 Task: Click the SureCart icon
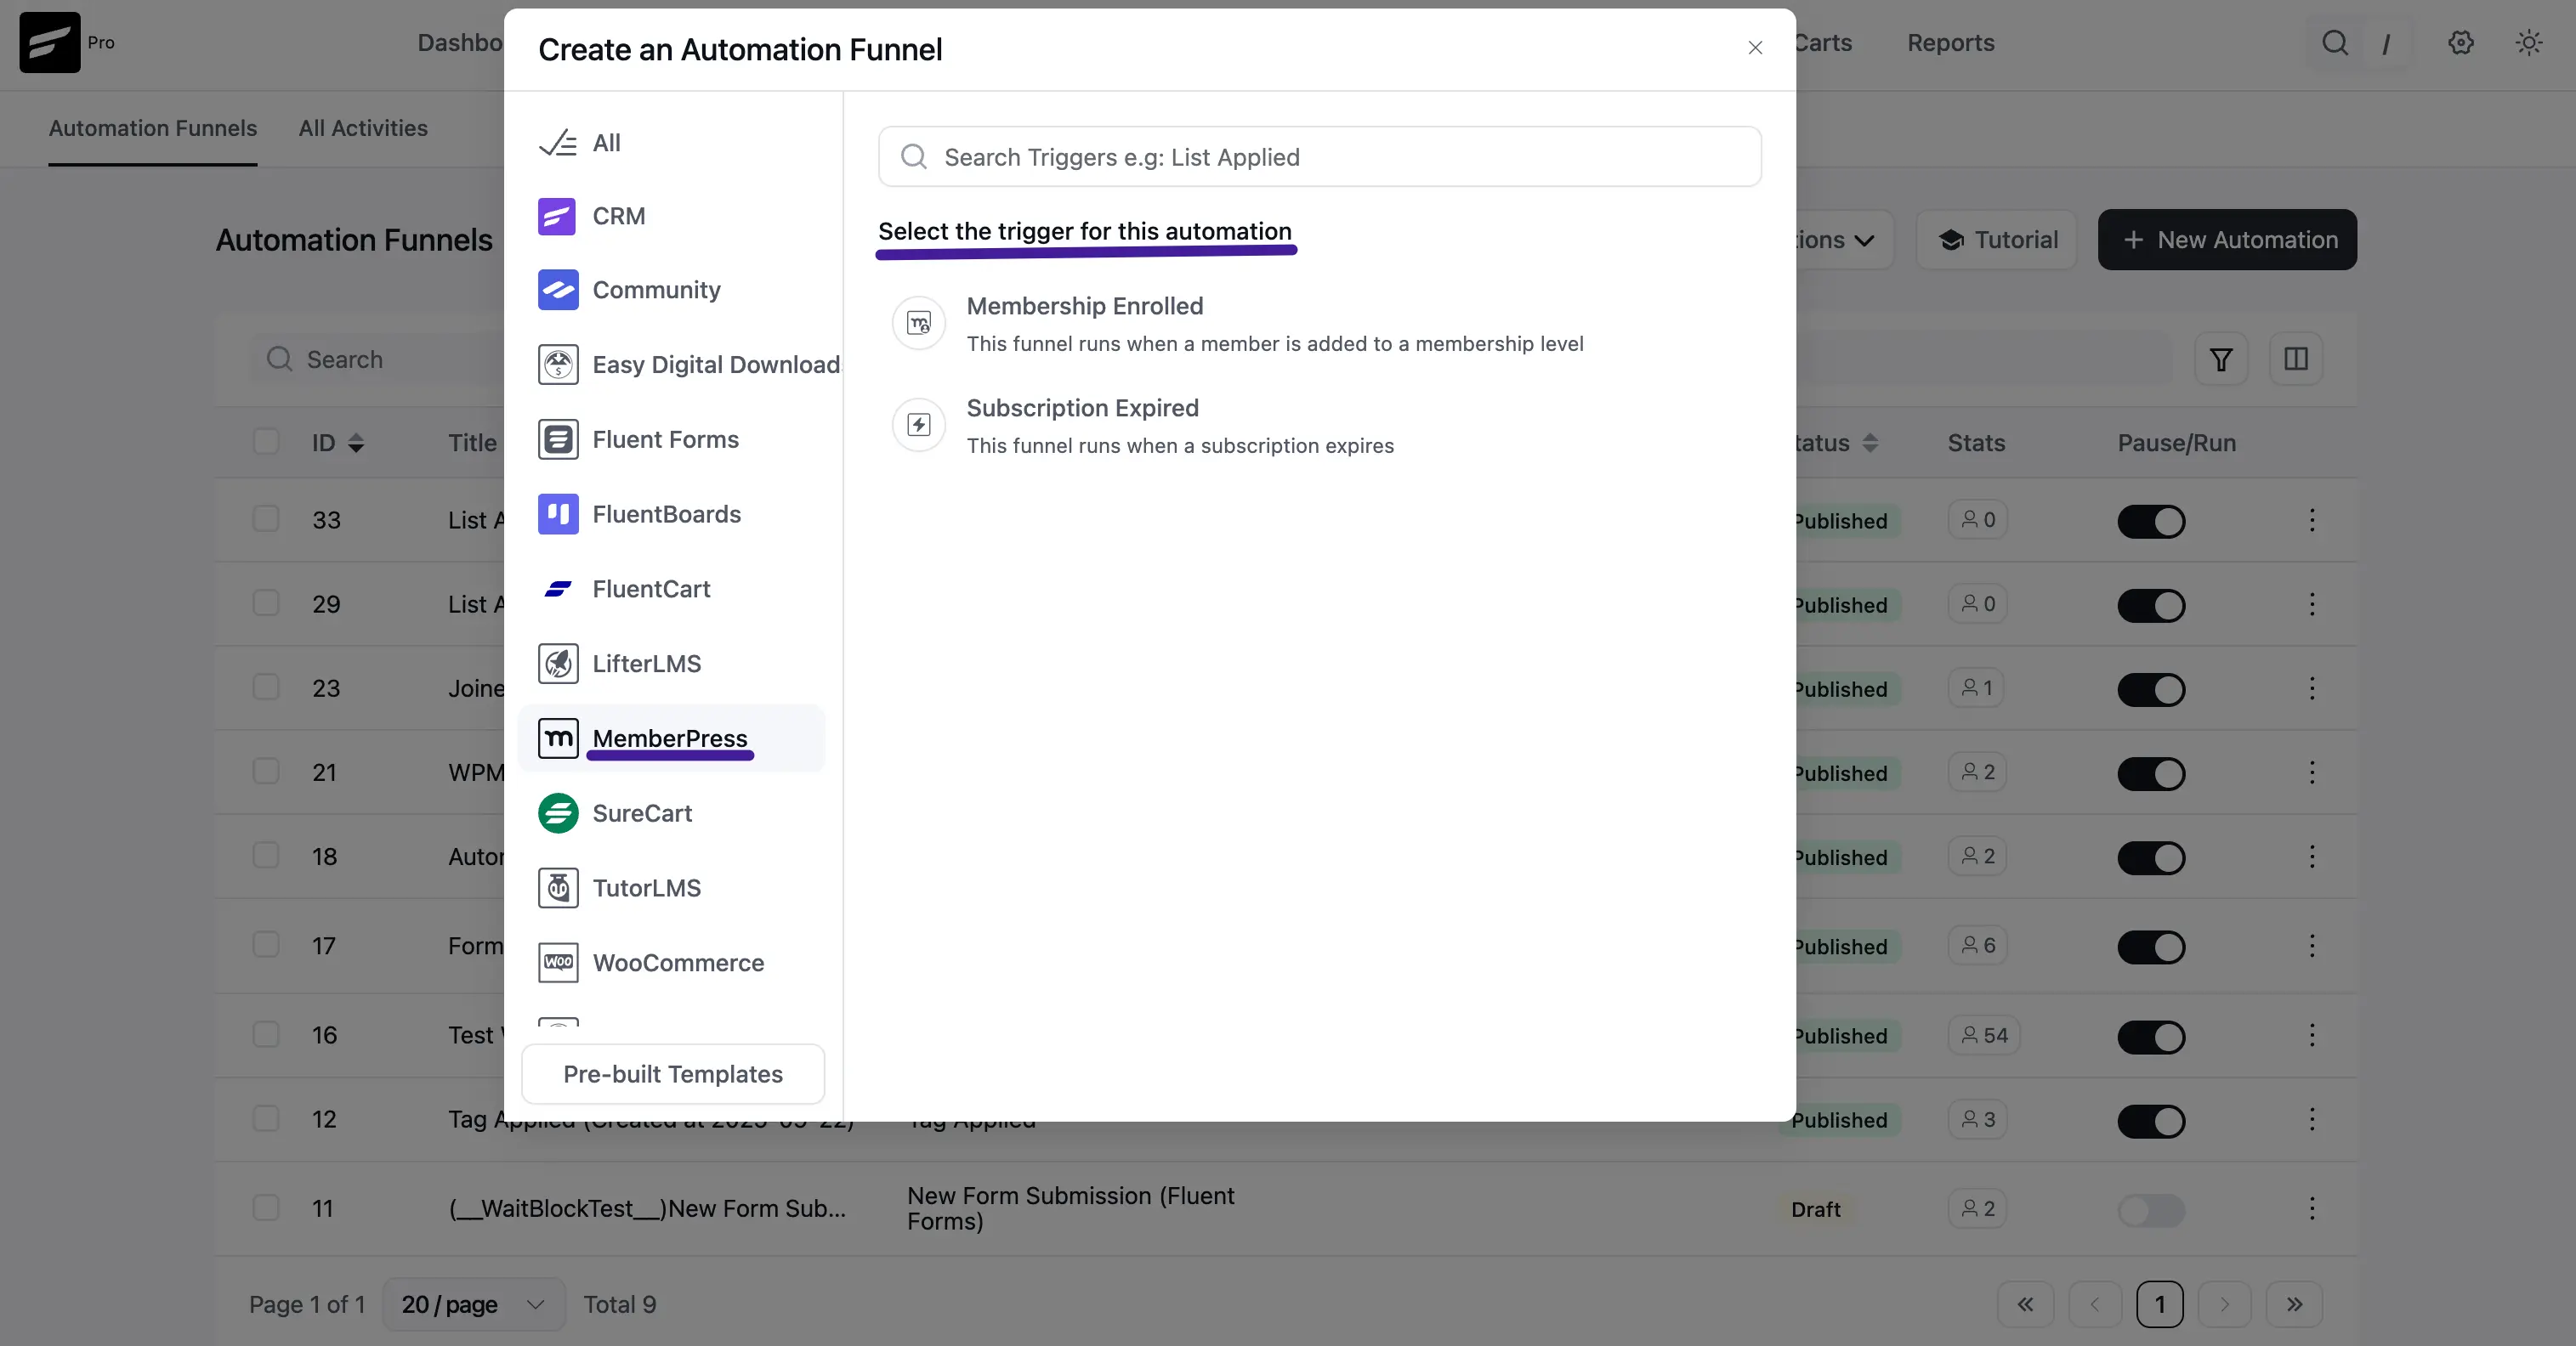point(558,813)
